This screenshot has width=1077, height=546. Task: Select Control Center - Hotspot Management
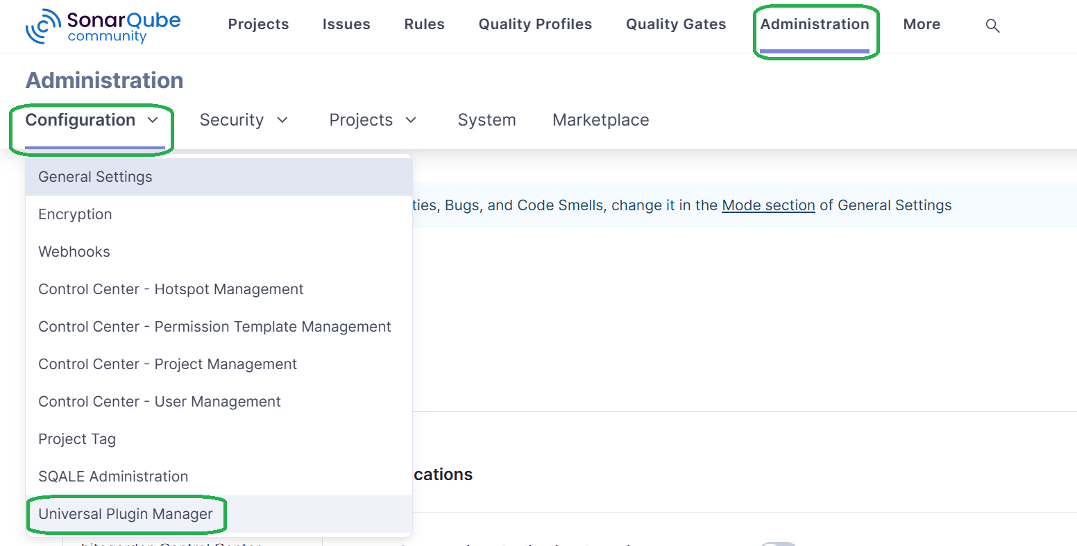coord(171,289)
